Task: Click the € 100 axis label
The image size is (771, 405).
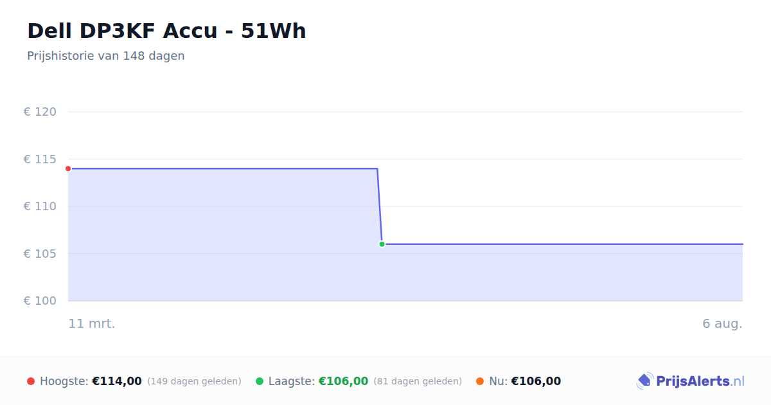Action: pos(40,301)
